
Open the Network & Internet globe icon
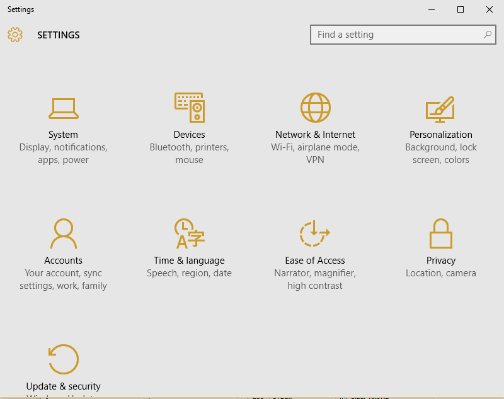(x=316, y=108)
